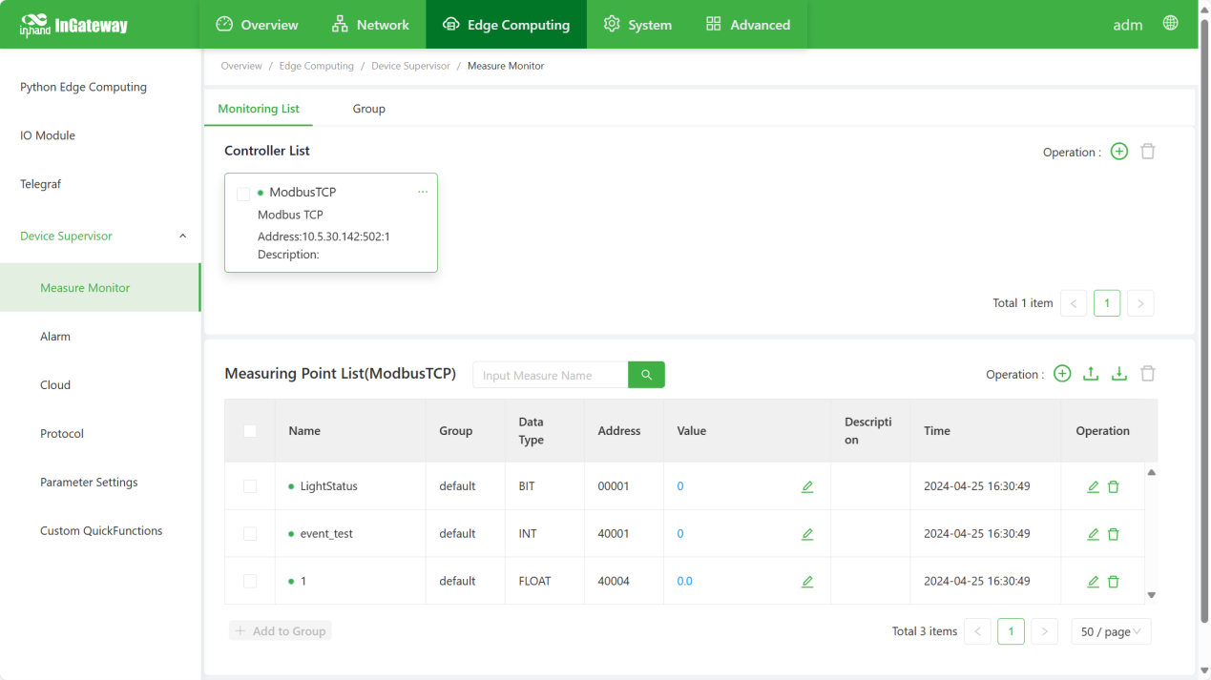Image resolution: width=1211 pixels, height=680 pixels.
Task: Tick the ModbusTCP controller checkbox
Action: pyautogui.click(x=243, y=194)
